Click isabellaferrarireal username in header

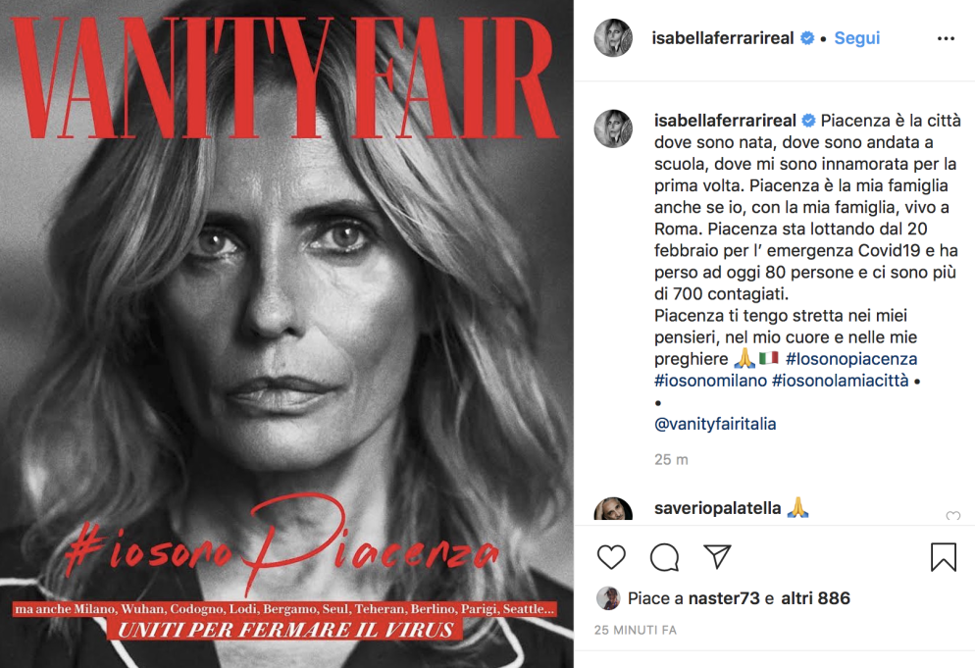pos(723,38)
